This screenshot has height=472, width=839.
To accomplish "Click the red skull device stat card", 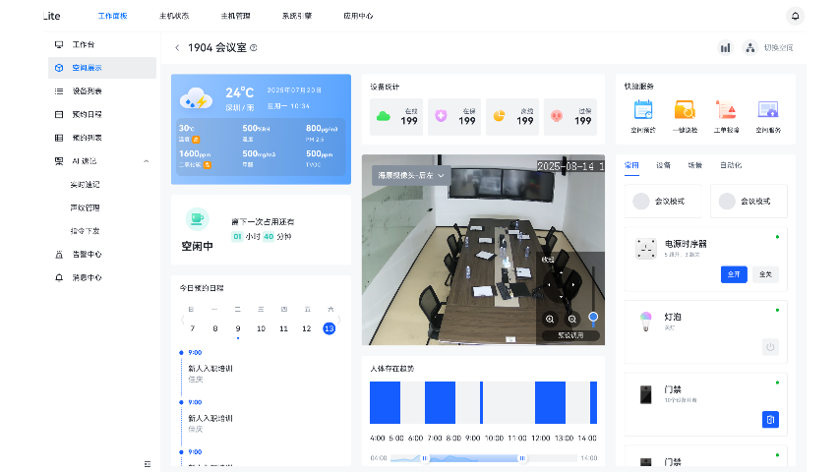I will coord(570,117).
